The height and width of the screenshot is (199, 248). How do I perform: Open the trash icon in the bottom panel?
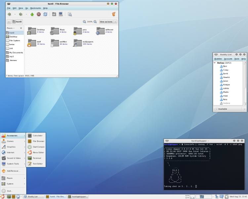[x=227, y=197]
